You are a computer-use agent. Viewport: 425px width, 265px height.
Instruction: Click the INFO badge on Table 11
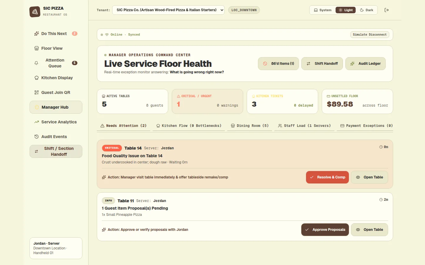pos(108,201)
